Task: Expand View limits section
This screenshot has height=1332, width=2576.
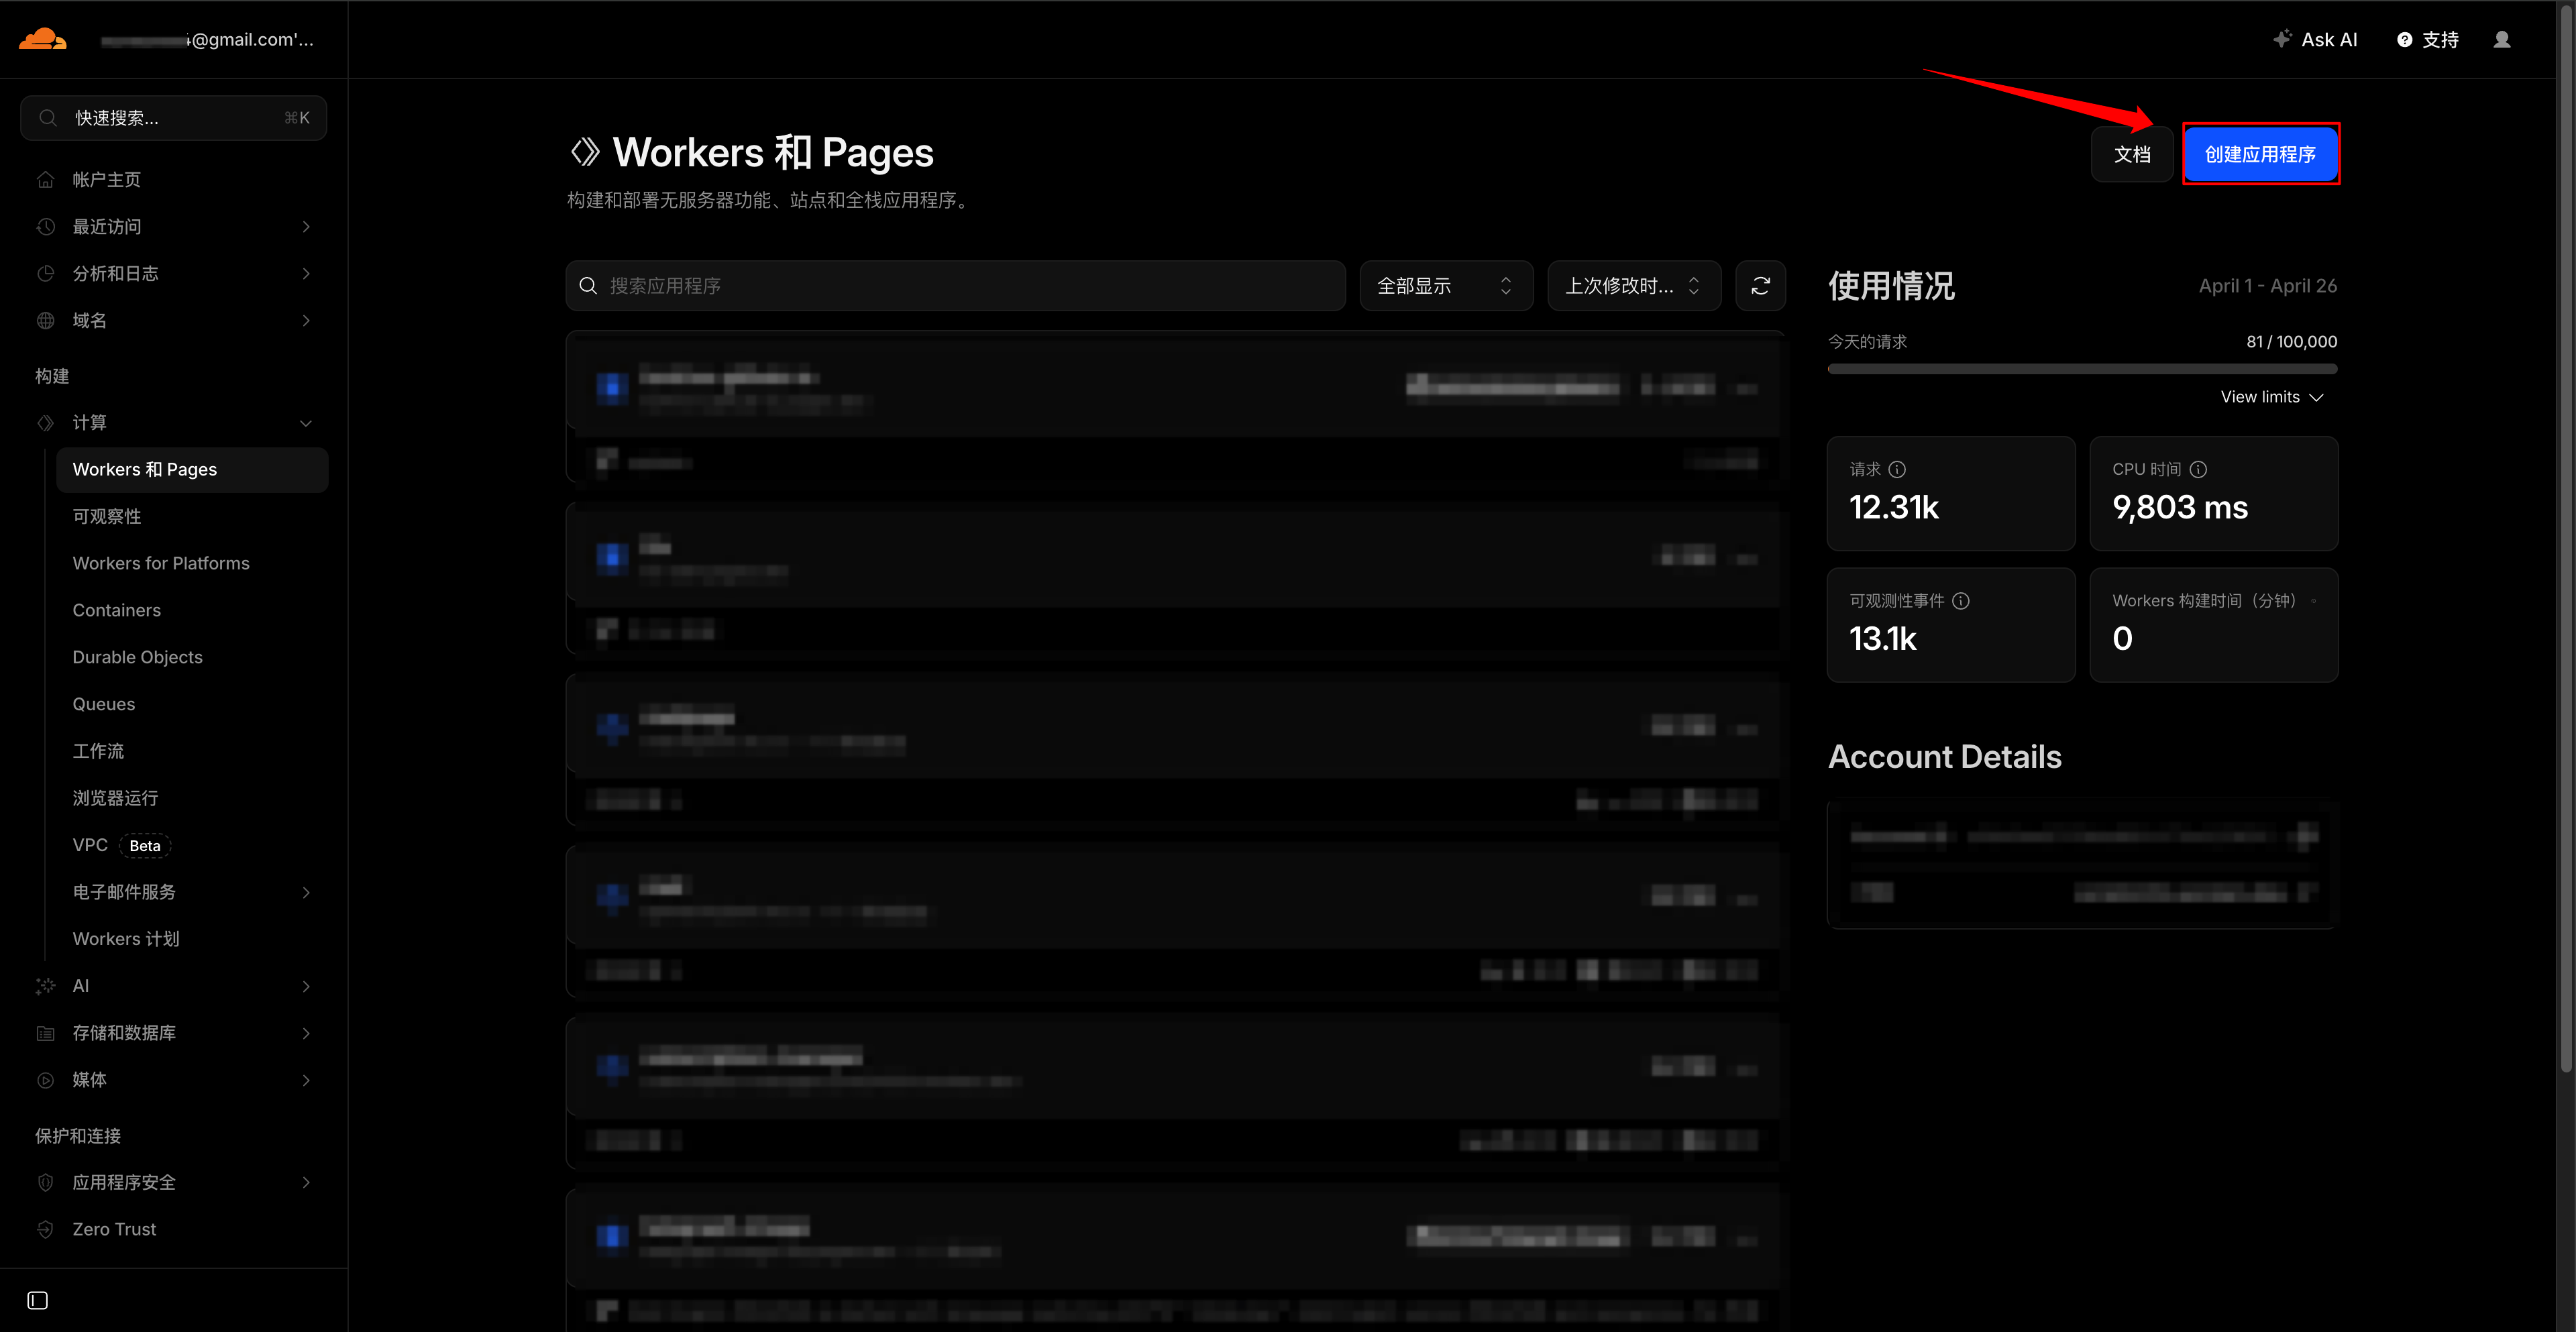Action: 2271,397
